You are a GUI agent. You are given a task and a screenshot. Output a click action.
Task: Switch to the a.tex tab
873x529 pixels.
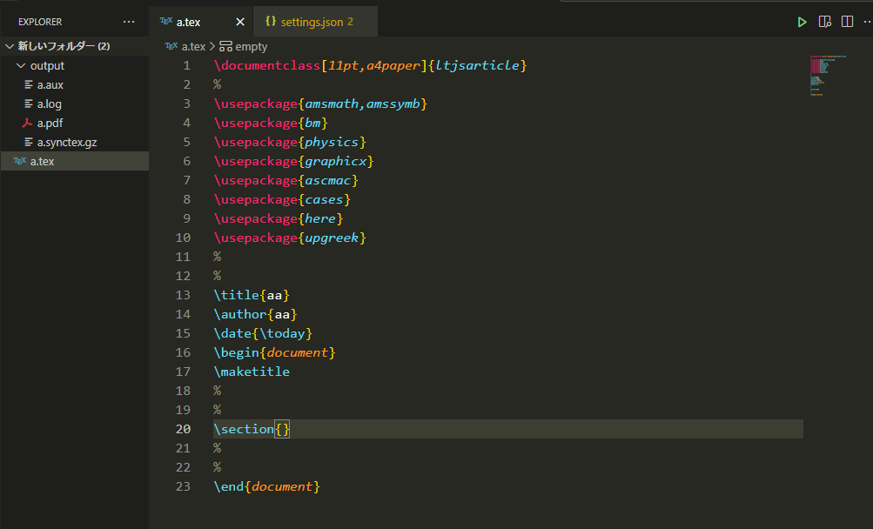point(188,21)
